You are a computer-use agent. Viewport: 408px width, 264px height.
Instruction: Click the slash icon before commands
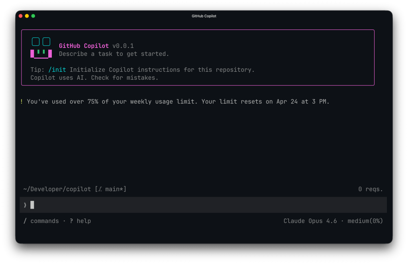pyautogui.click(x=25, y=221)
